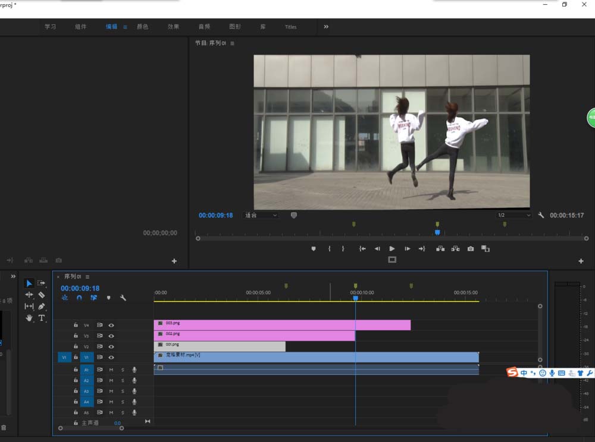Open the playback resolution 1/2 dropdown

point(513,216)
